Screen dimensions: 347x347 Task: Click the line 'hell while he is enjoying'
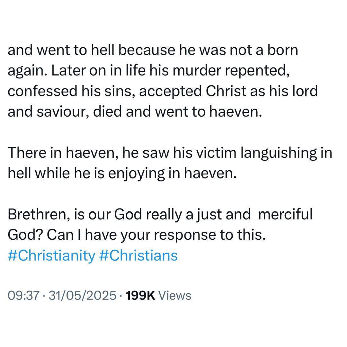point(122,173)
